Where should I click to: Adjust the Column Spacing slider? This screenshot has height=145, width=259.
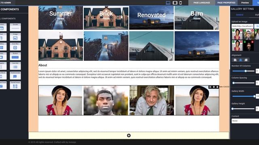244,83
